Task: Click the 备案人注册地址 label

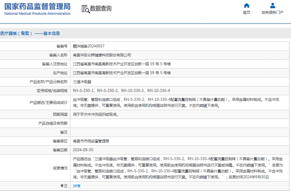Action: (x=55, y=64)
